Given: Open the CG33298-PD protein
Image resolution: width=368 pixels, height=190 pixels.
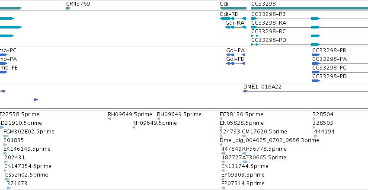Looking at the screenshot, I should [330, 76].
